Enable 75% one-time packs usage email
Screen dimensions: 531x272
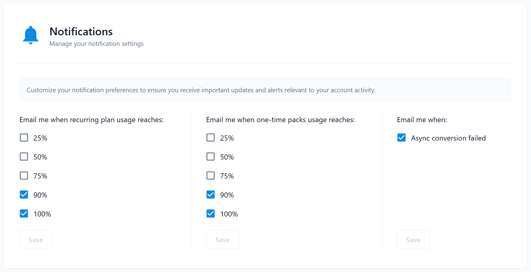tap(211, 176)
